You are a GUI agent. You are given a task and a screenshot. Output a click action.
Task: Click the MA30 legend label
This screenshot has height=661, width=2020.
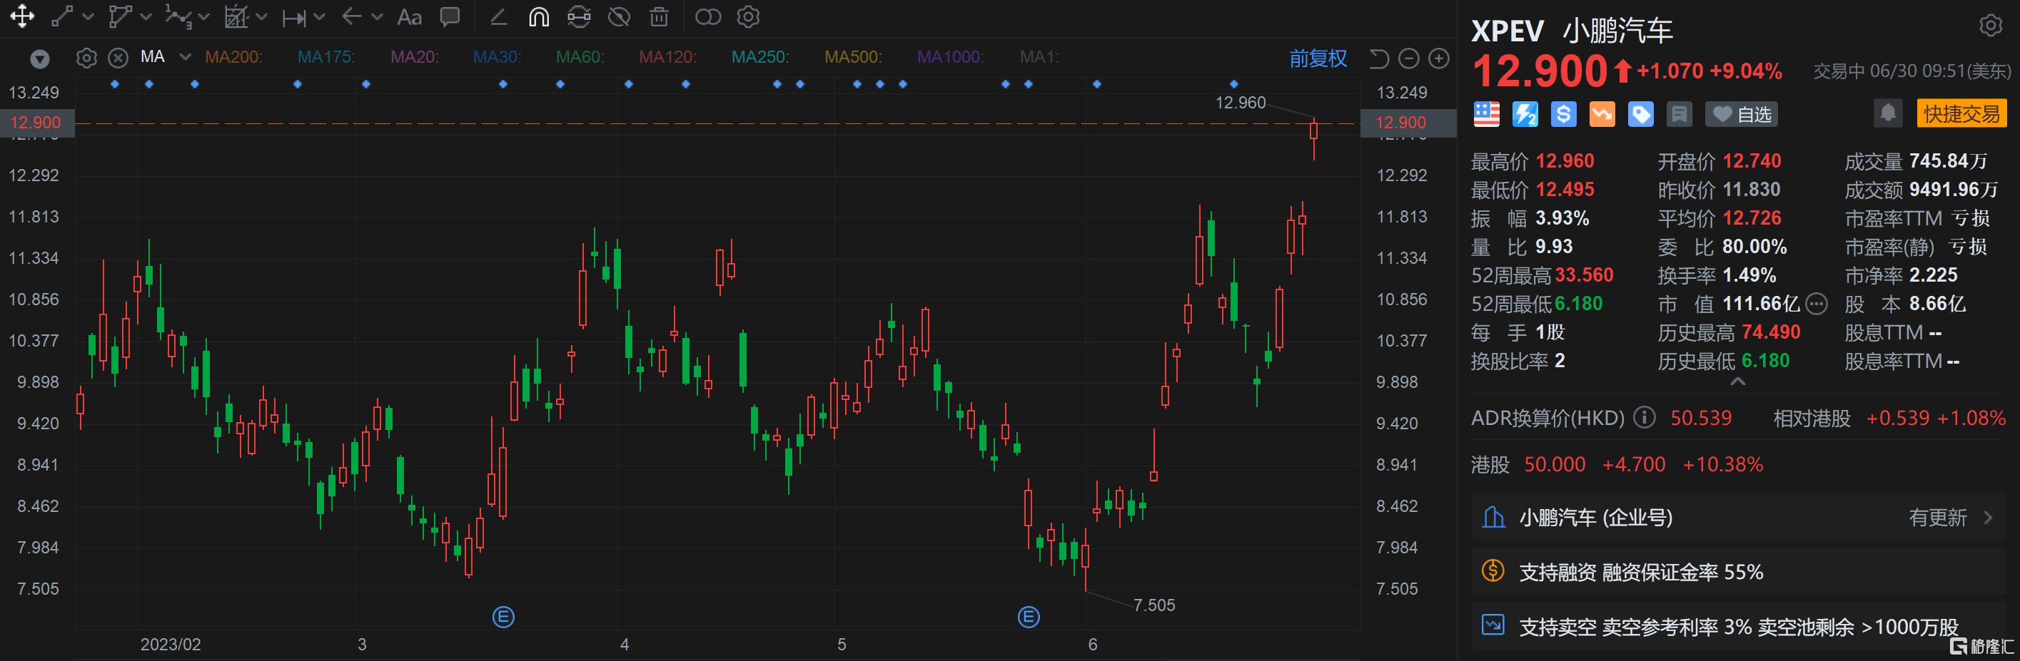498,57
